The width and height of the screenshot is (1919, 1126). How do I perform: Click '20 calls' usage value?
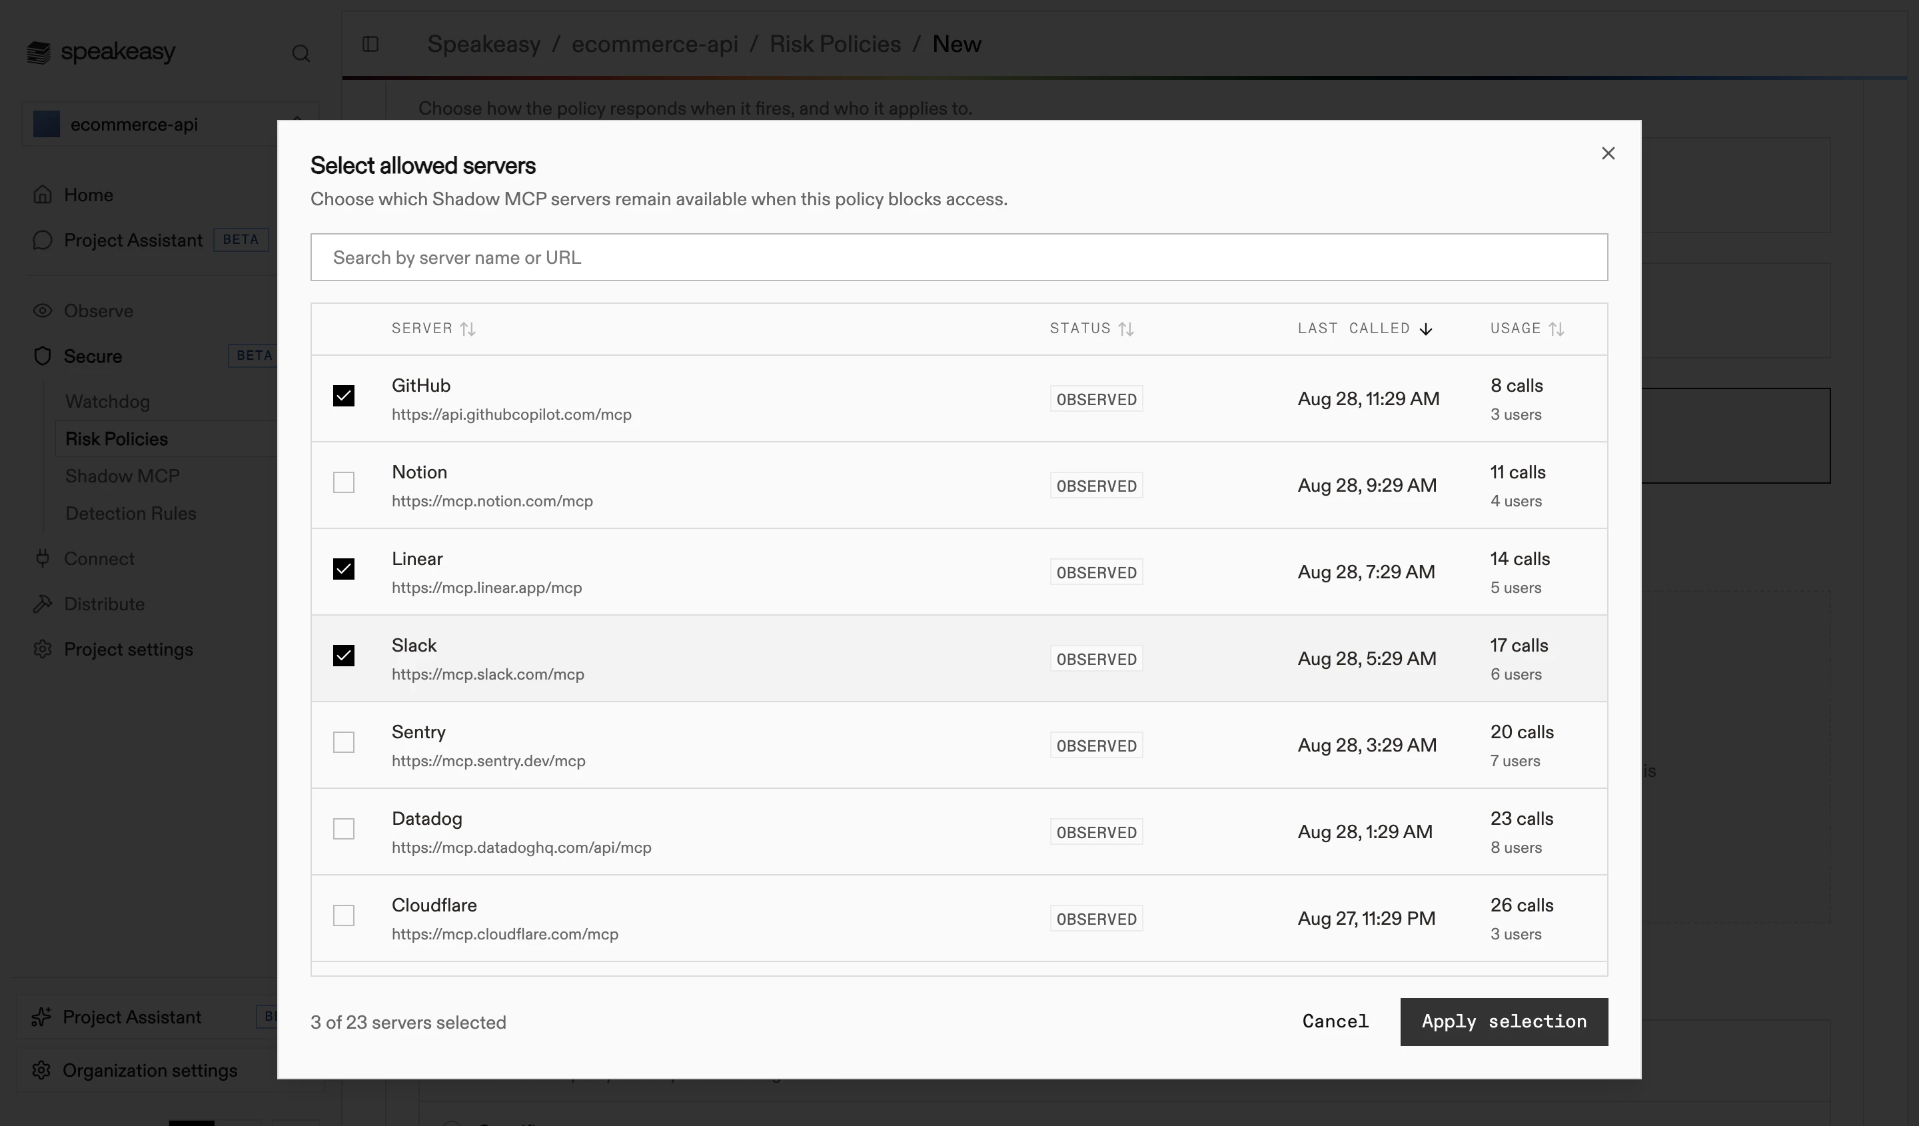(1521, 732)
